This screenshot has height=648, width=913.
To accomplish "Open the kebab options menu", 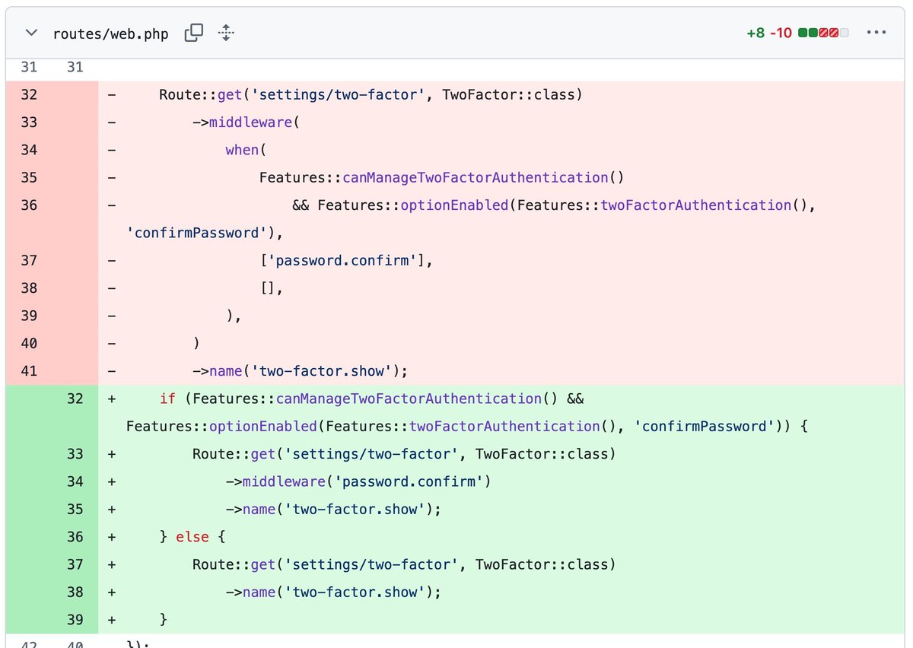I will tap(876, 32).
